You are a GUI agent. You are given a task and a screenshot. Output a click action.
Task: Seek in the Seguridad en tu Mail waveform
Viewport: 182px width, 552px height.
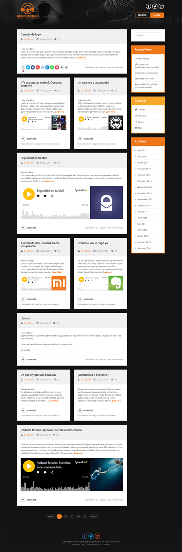point(55,215)
